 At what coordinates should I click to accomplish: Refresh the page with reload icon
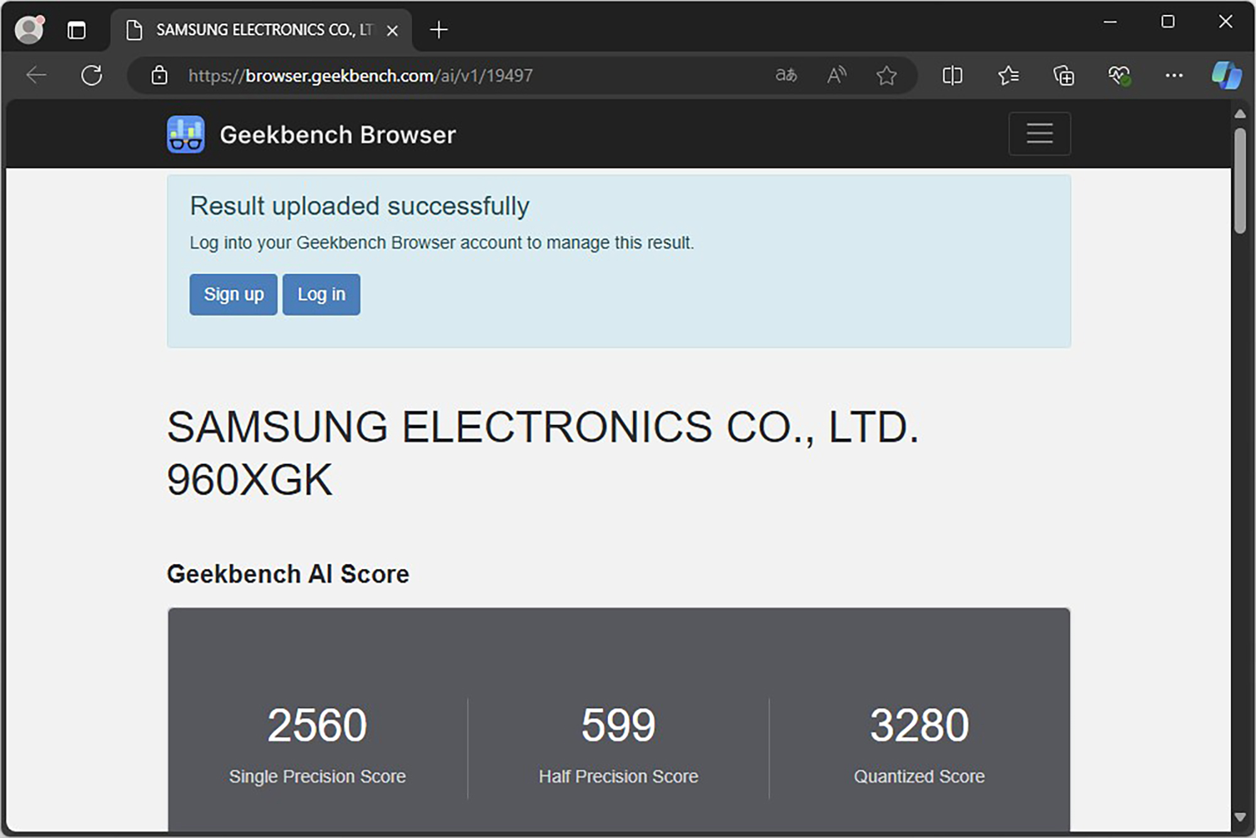tap(92, 75)
